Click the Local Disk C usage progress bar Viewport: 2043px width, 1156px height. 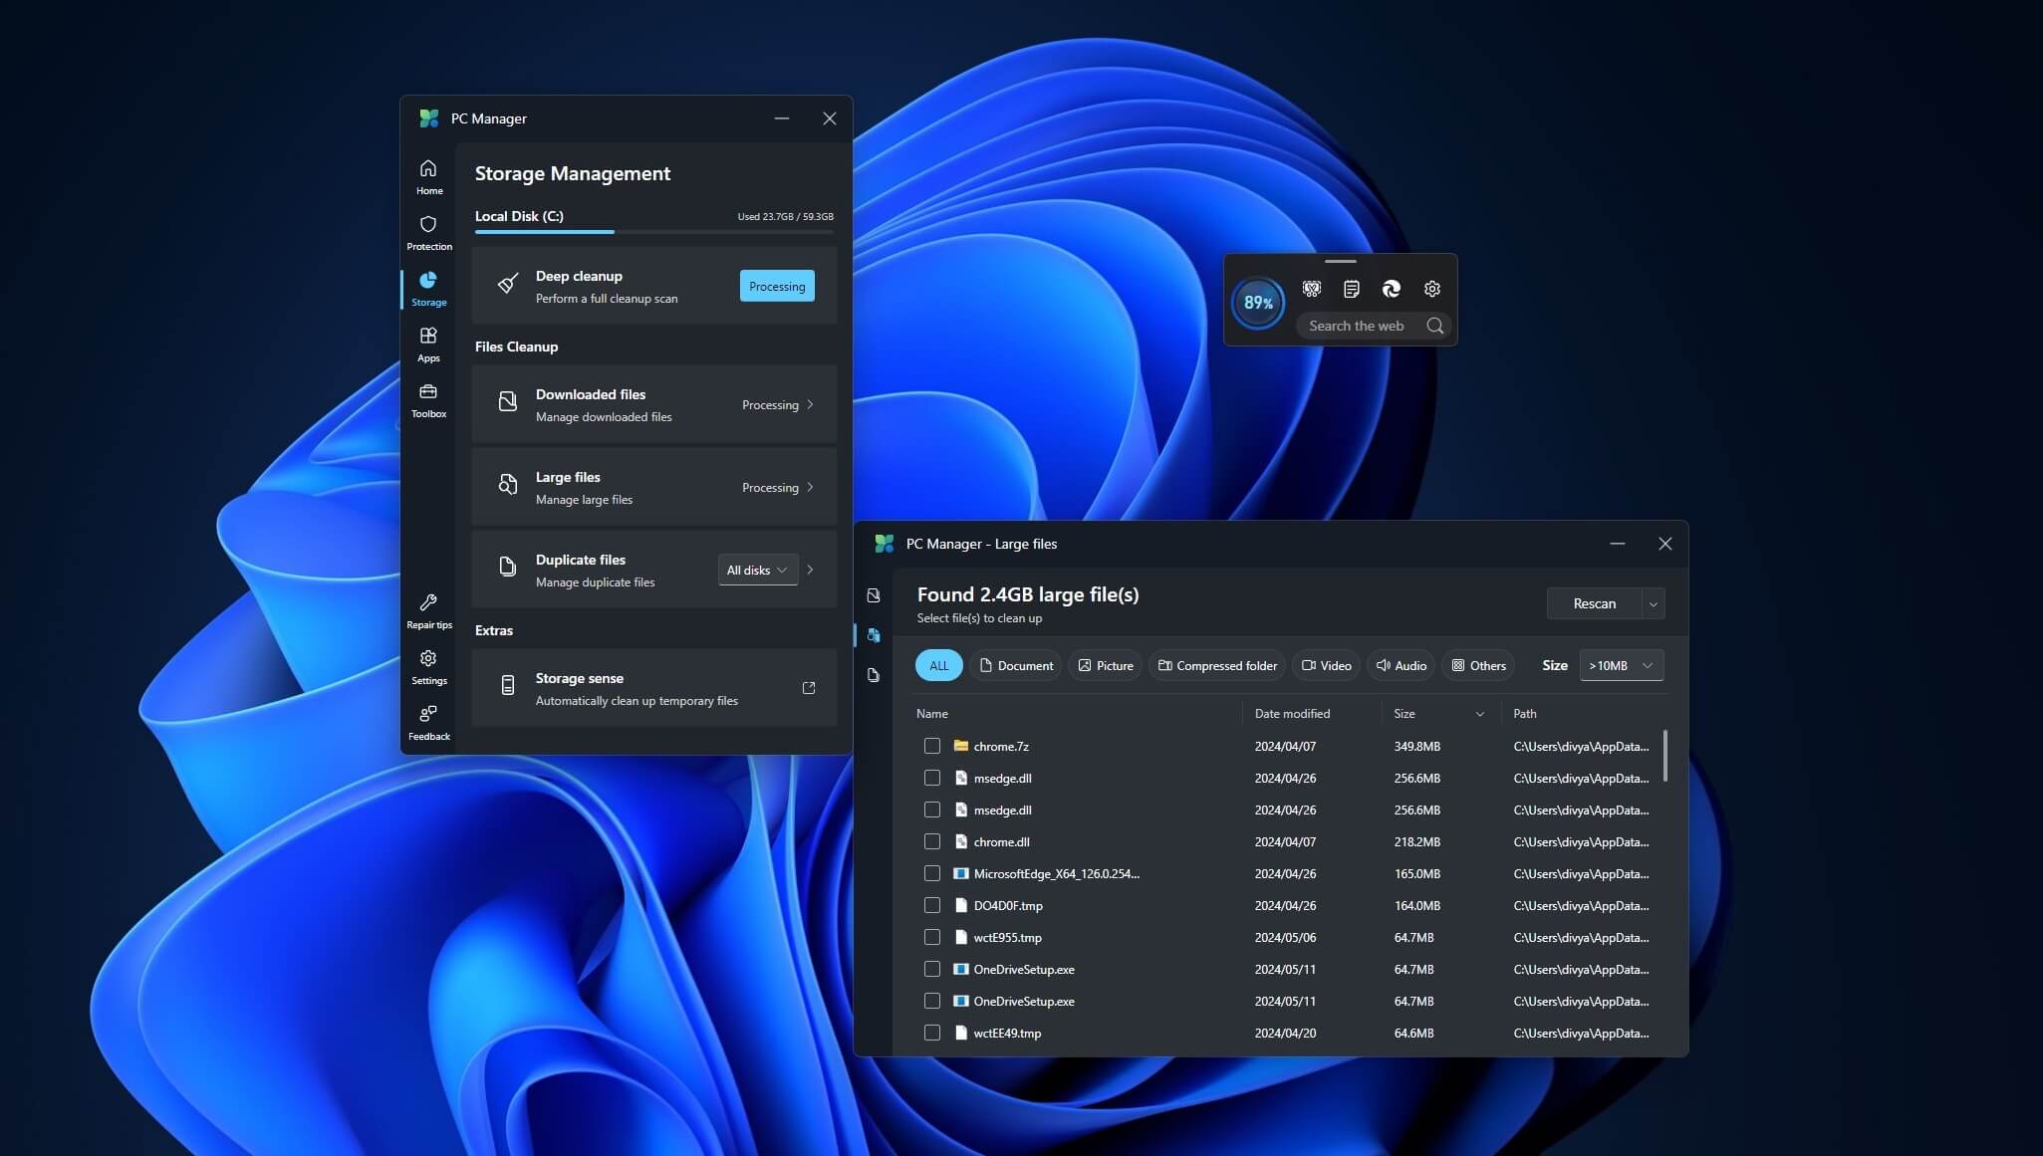pyautogui.click(x=653, y=231)
